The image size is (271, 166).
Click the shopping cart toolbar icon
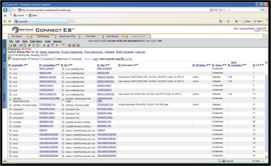[x=21, y=45]
